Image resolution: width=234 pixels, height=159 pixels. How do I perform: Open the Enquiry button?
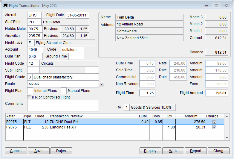tap(150, 151)
